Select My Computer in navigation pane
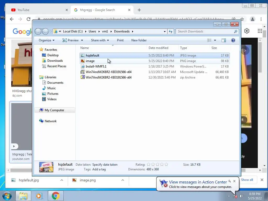268x201 pixels. (x=55, y=110)
